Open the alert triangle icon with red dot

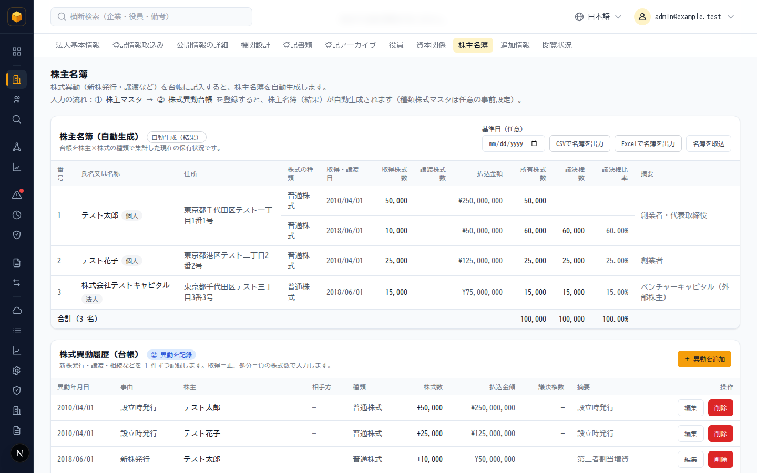(17, 195)
